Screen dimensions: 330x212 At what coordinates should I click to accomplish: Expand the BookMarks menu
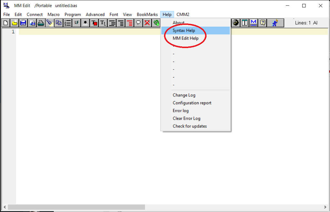147,14
